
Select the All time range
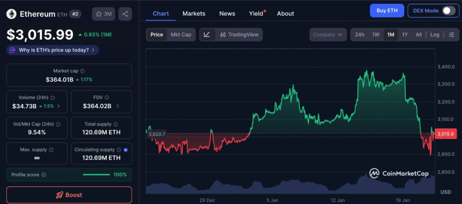coord(419,34)
